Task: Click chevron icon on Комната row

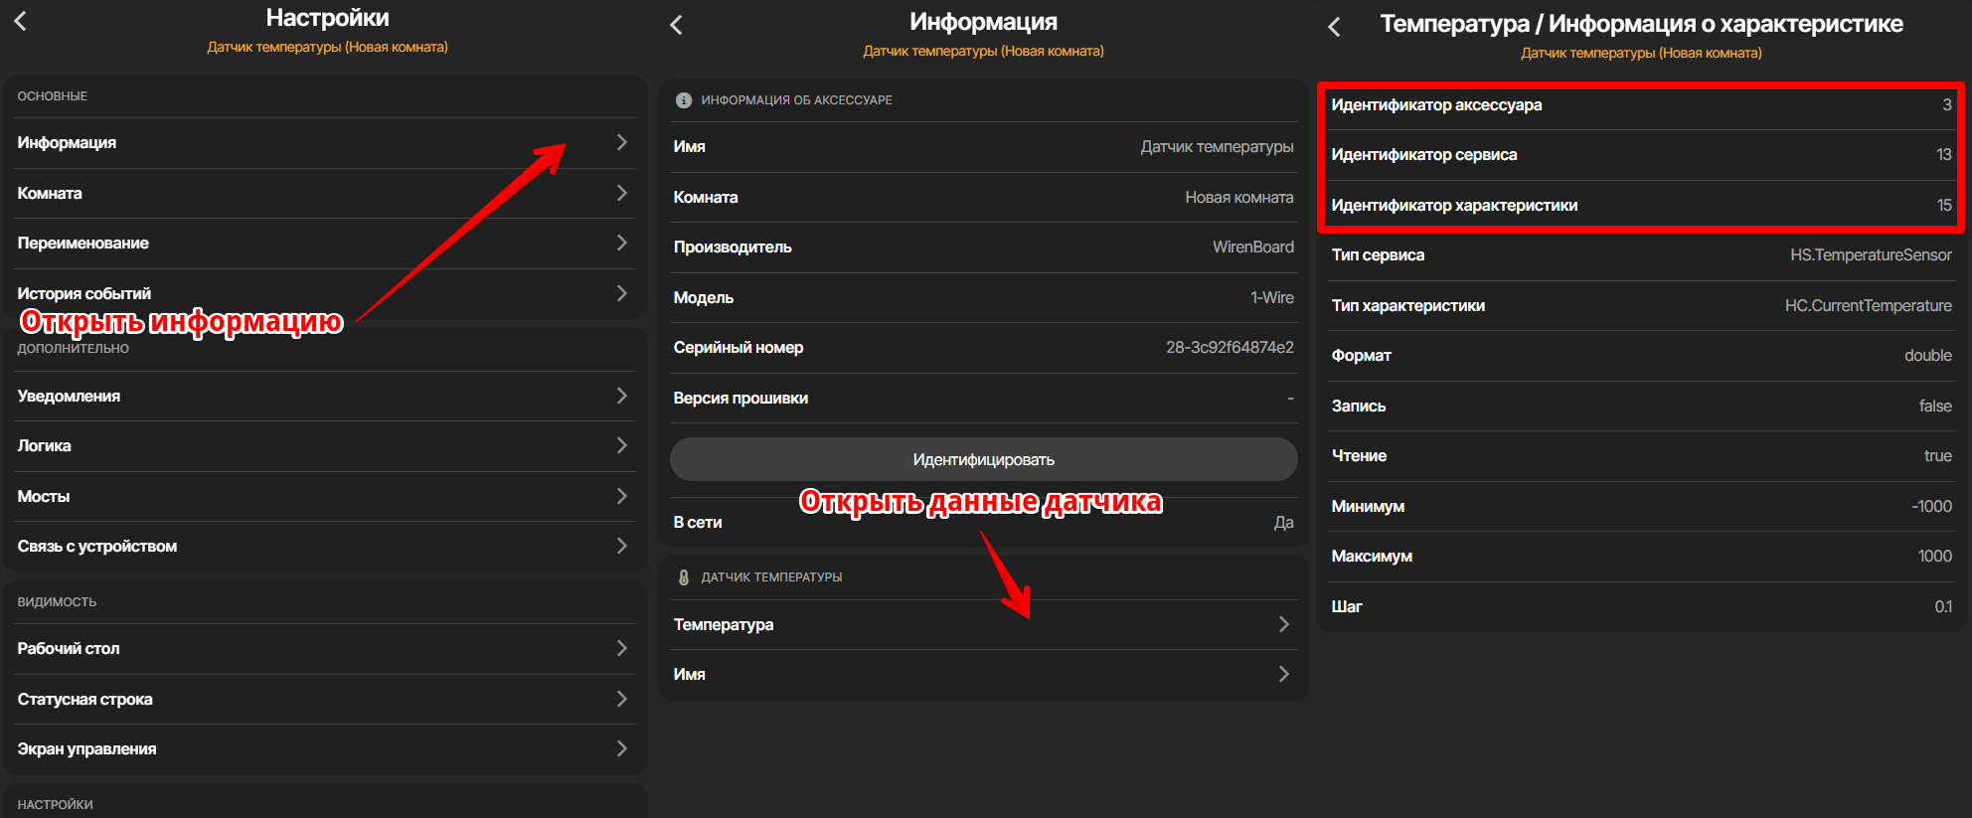Action: [621, 193]
